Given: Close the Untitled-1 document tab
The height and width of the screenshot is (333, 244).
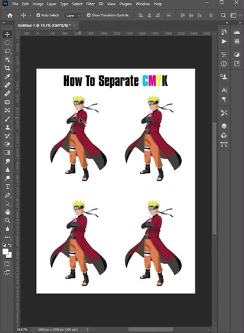Looking at the screenshot, I should pyautogui.click(x=74, y=26).
